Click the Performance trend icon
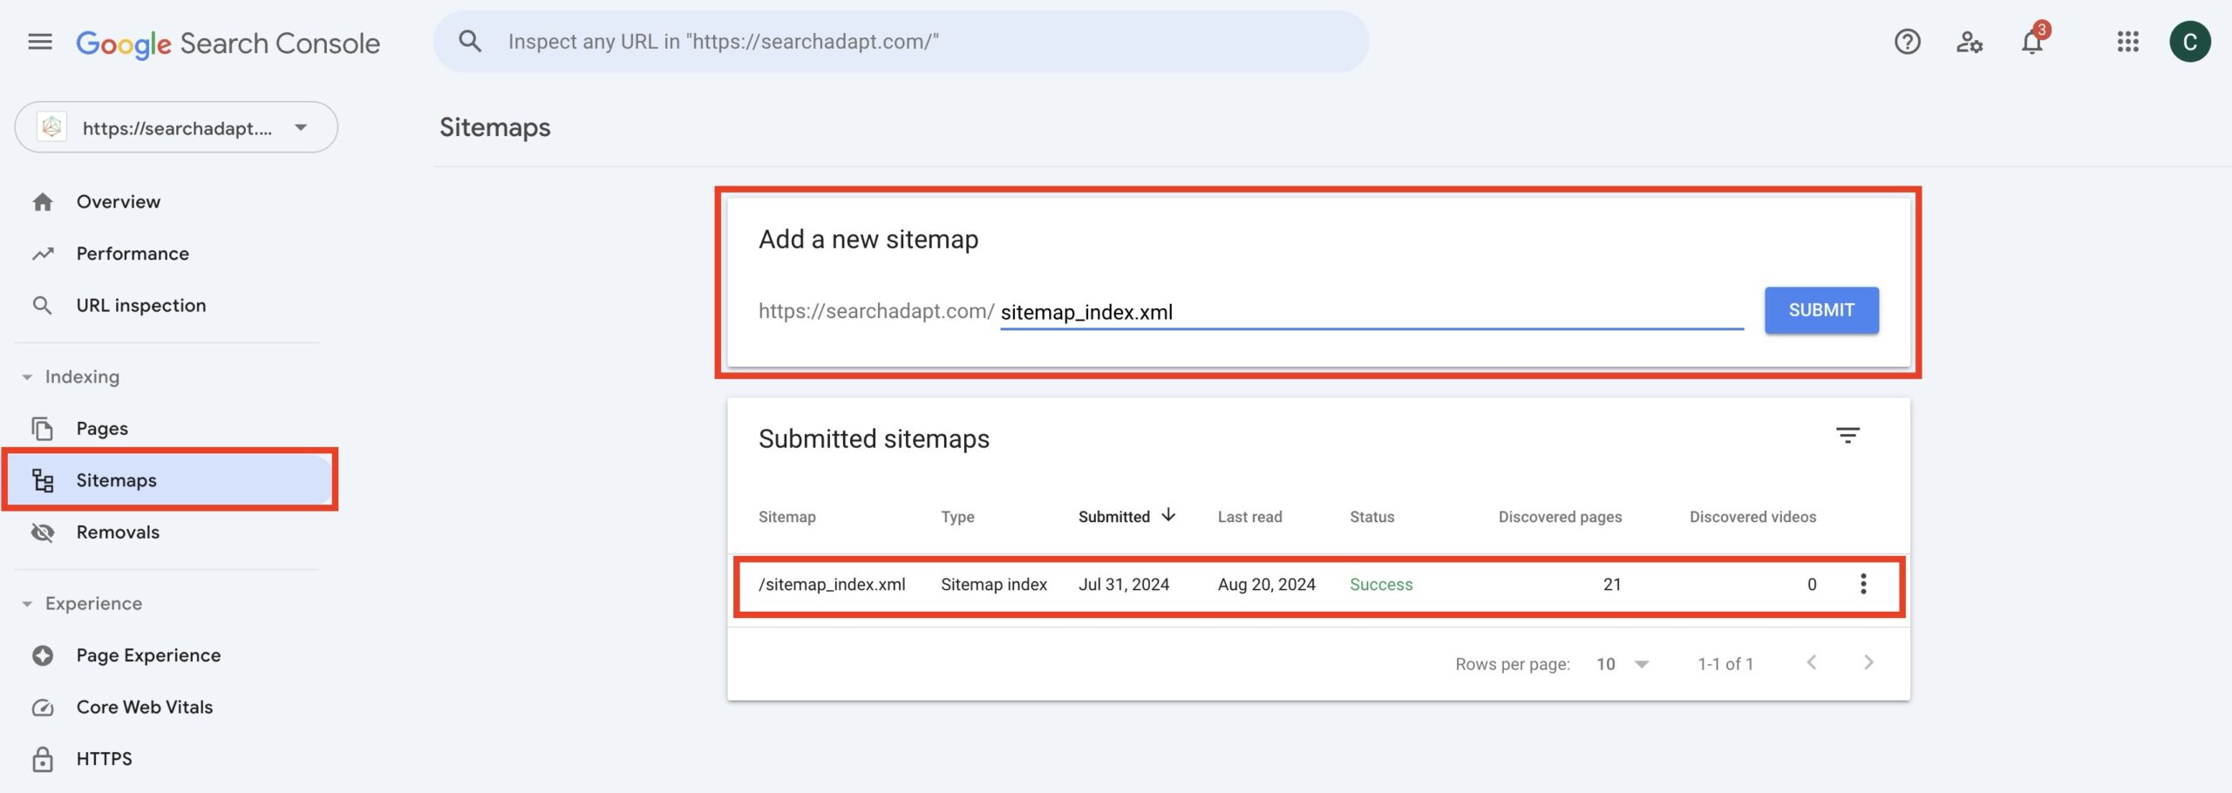 43,254
